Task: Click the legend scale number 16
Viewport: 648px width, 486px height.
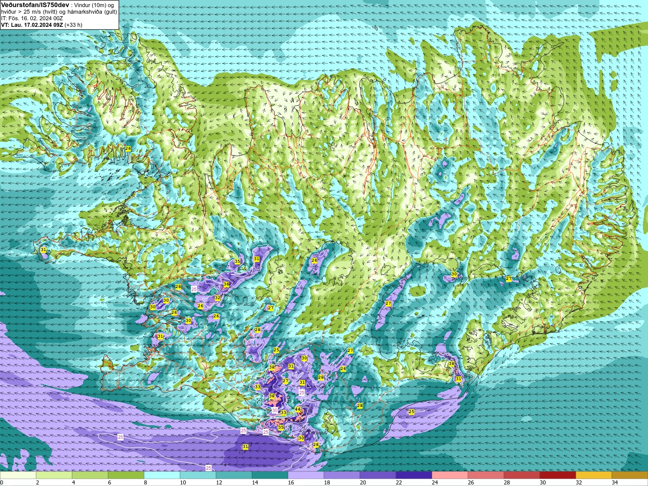Action: pyautogui.click(x=291, y=482)
